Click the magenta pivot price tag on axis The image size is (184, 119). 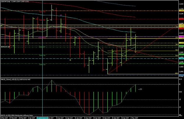(181, 37)
